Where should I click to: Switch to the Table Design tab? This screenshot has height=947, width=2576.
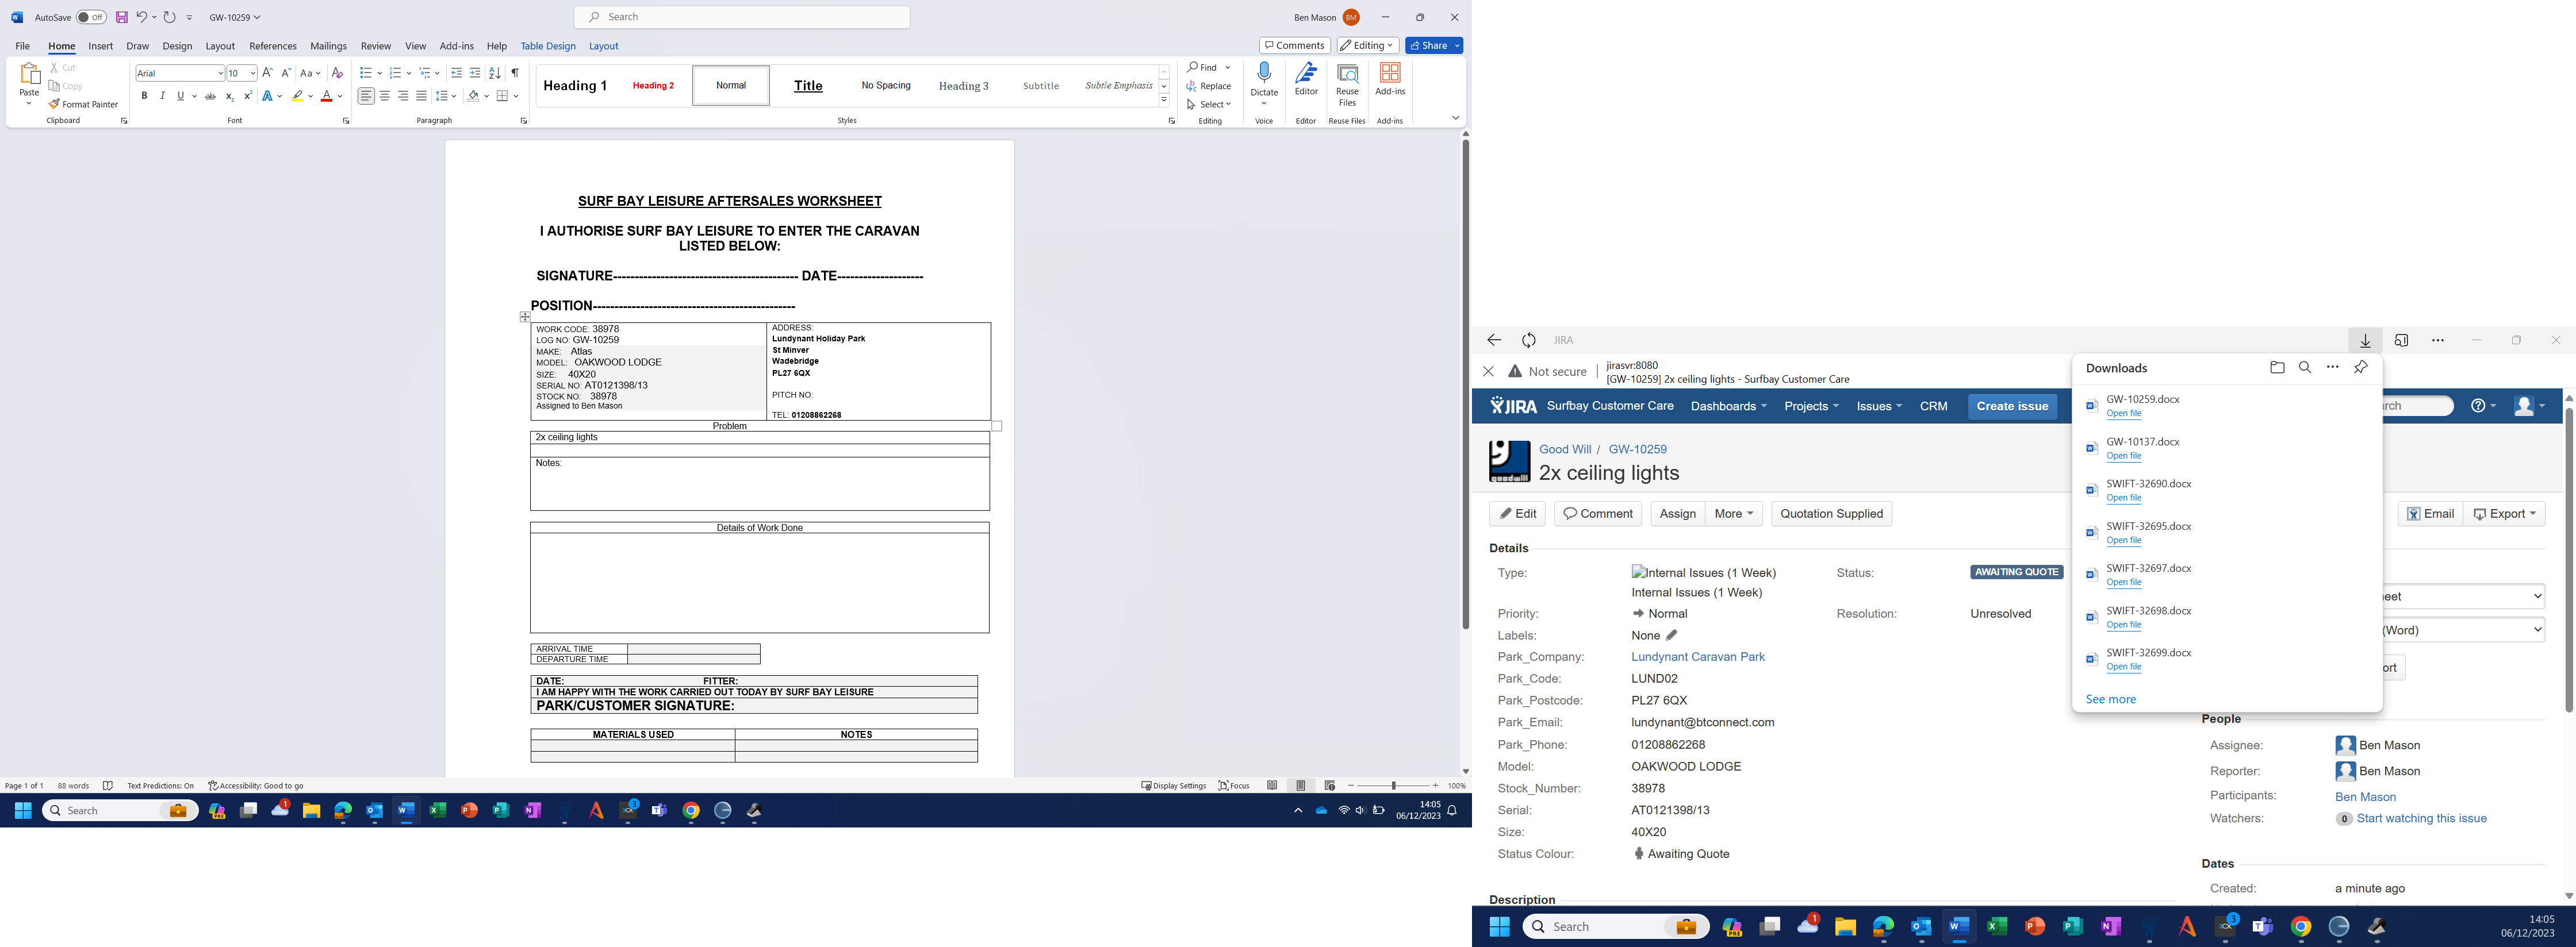tap(547, 46)
